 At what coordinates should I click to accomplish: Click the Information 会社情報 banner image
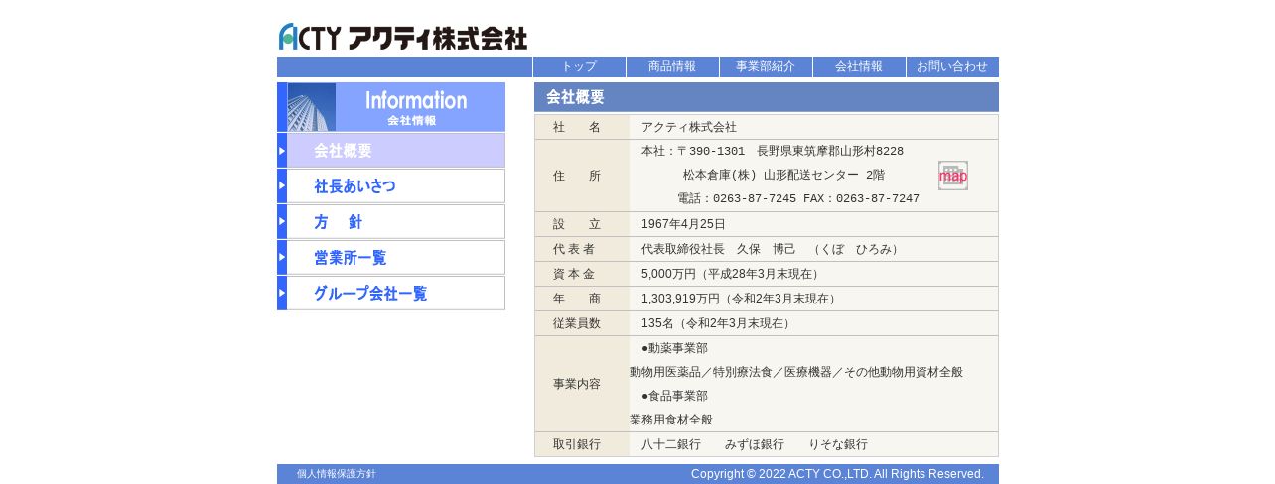pyautogui.click(x=391, y=107)
